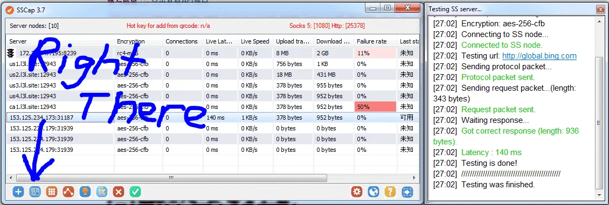Click the rc4-md5 encryption cell

(139, 53)
